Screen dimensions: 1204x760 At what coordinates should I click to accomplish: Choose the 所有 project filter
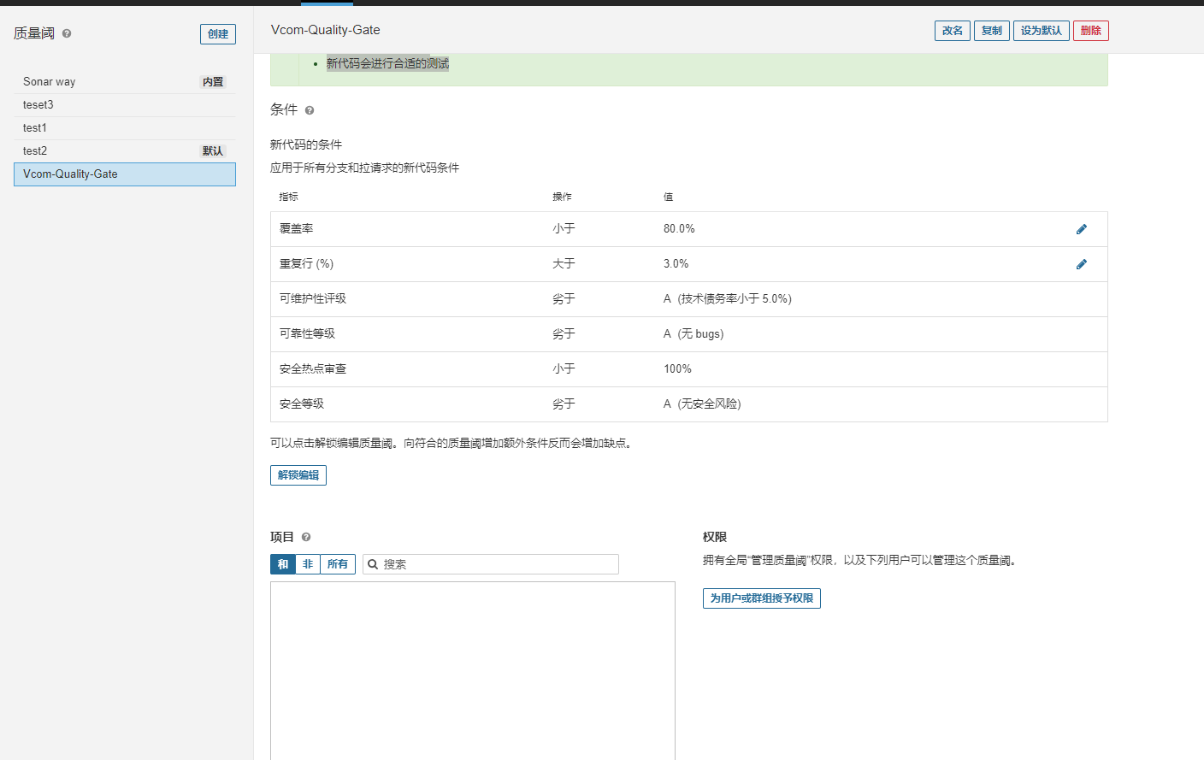[x=338, y=564]
